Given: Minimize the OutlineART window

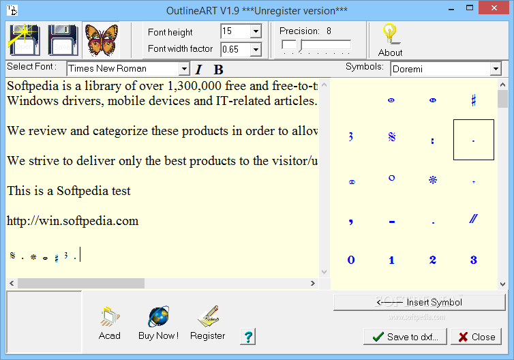Looking at the screenshot, I should point(451,9).
